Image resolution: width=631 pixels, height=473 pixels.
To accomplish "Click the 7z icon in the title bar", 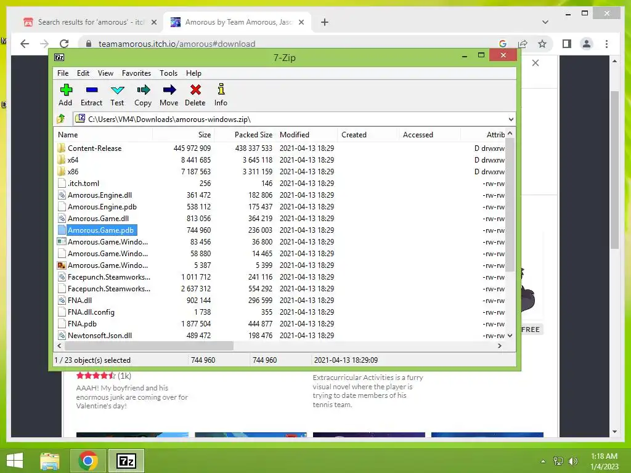I will 59,57.
